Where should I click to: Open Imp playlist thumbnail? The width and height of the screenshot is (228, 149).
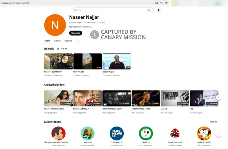click(204, 98)
